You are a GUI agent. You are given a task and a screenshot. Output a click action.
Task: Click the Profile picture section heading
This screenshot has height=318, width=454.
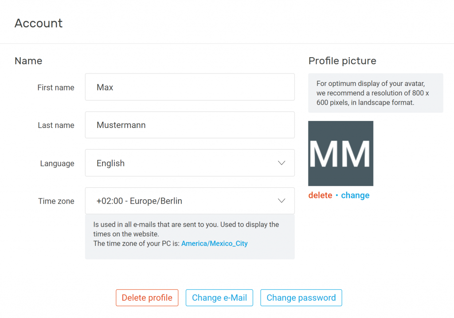342,61
